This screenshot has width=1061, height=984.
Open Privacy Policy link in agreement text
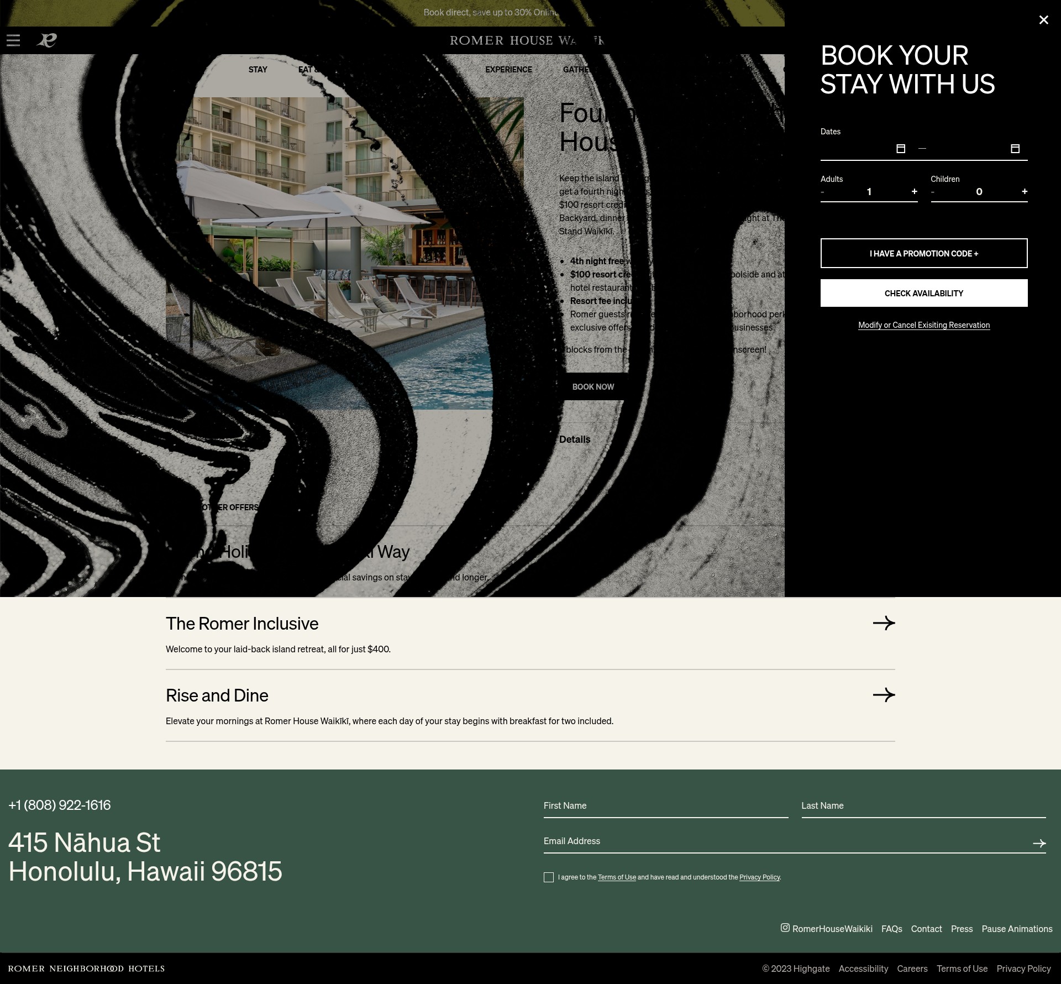759,877
